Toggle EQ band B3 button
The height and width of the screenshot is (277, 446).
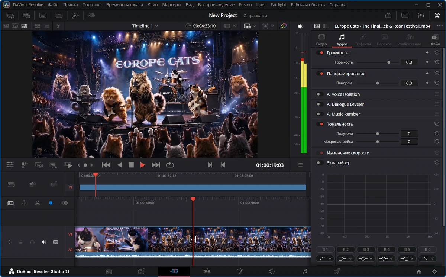pos(366,249)
